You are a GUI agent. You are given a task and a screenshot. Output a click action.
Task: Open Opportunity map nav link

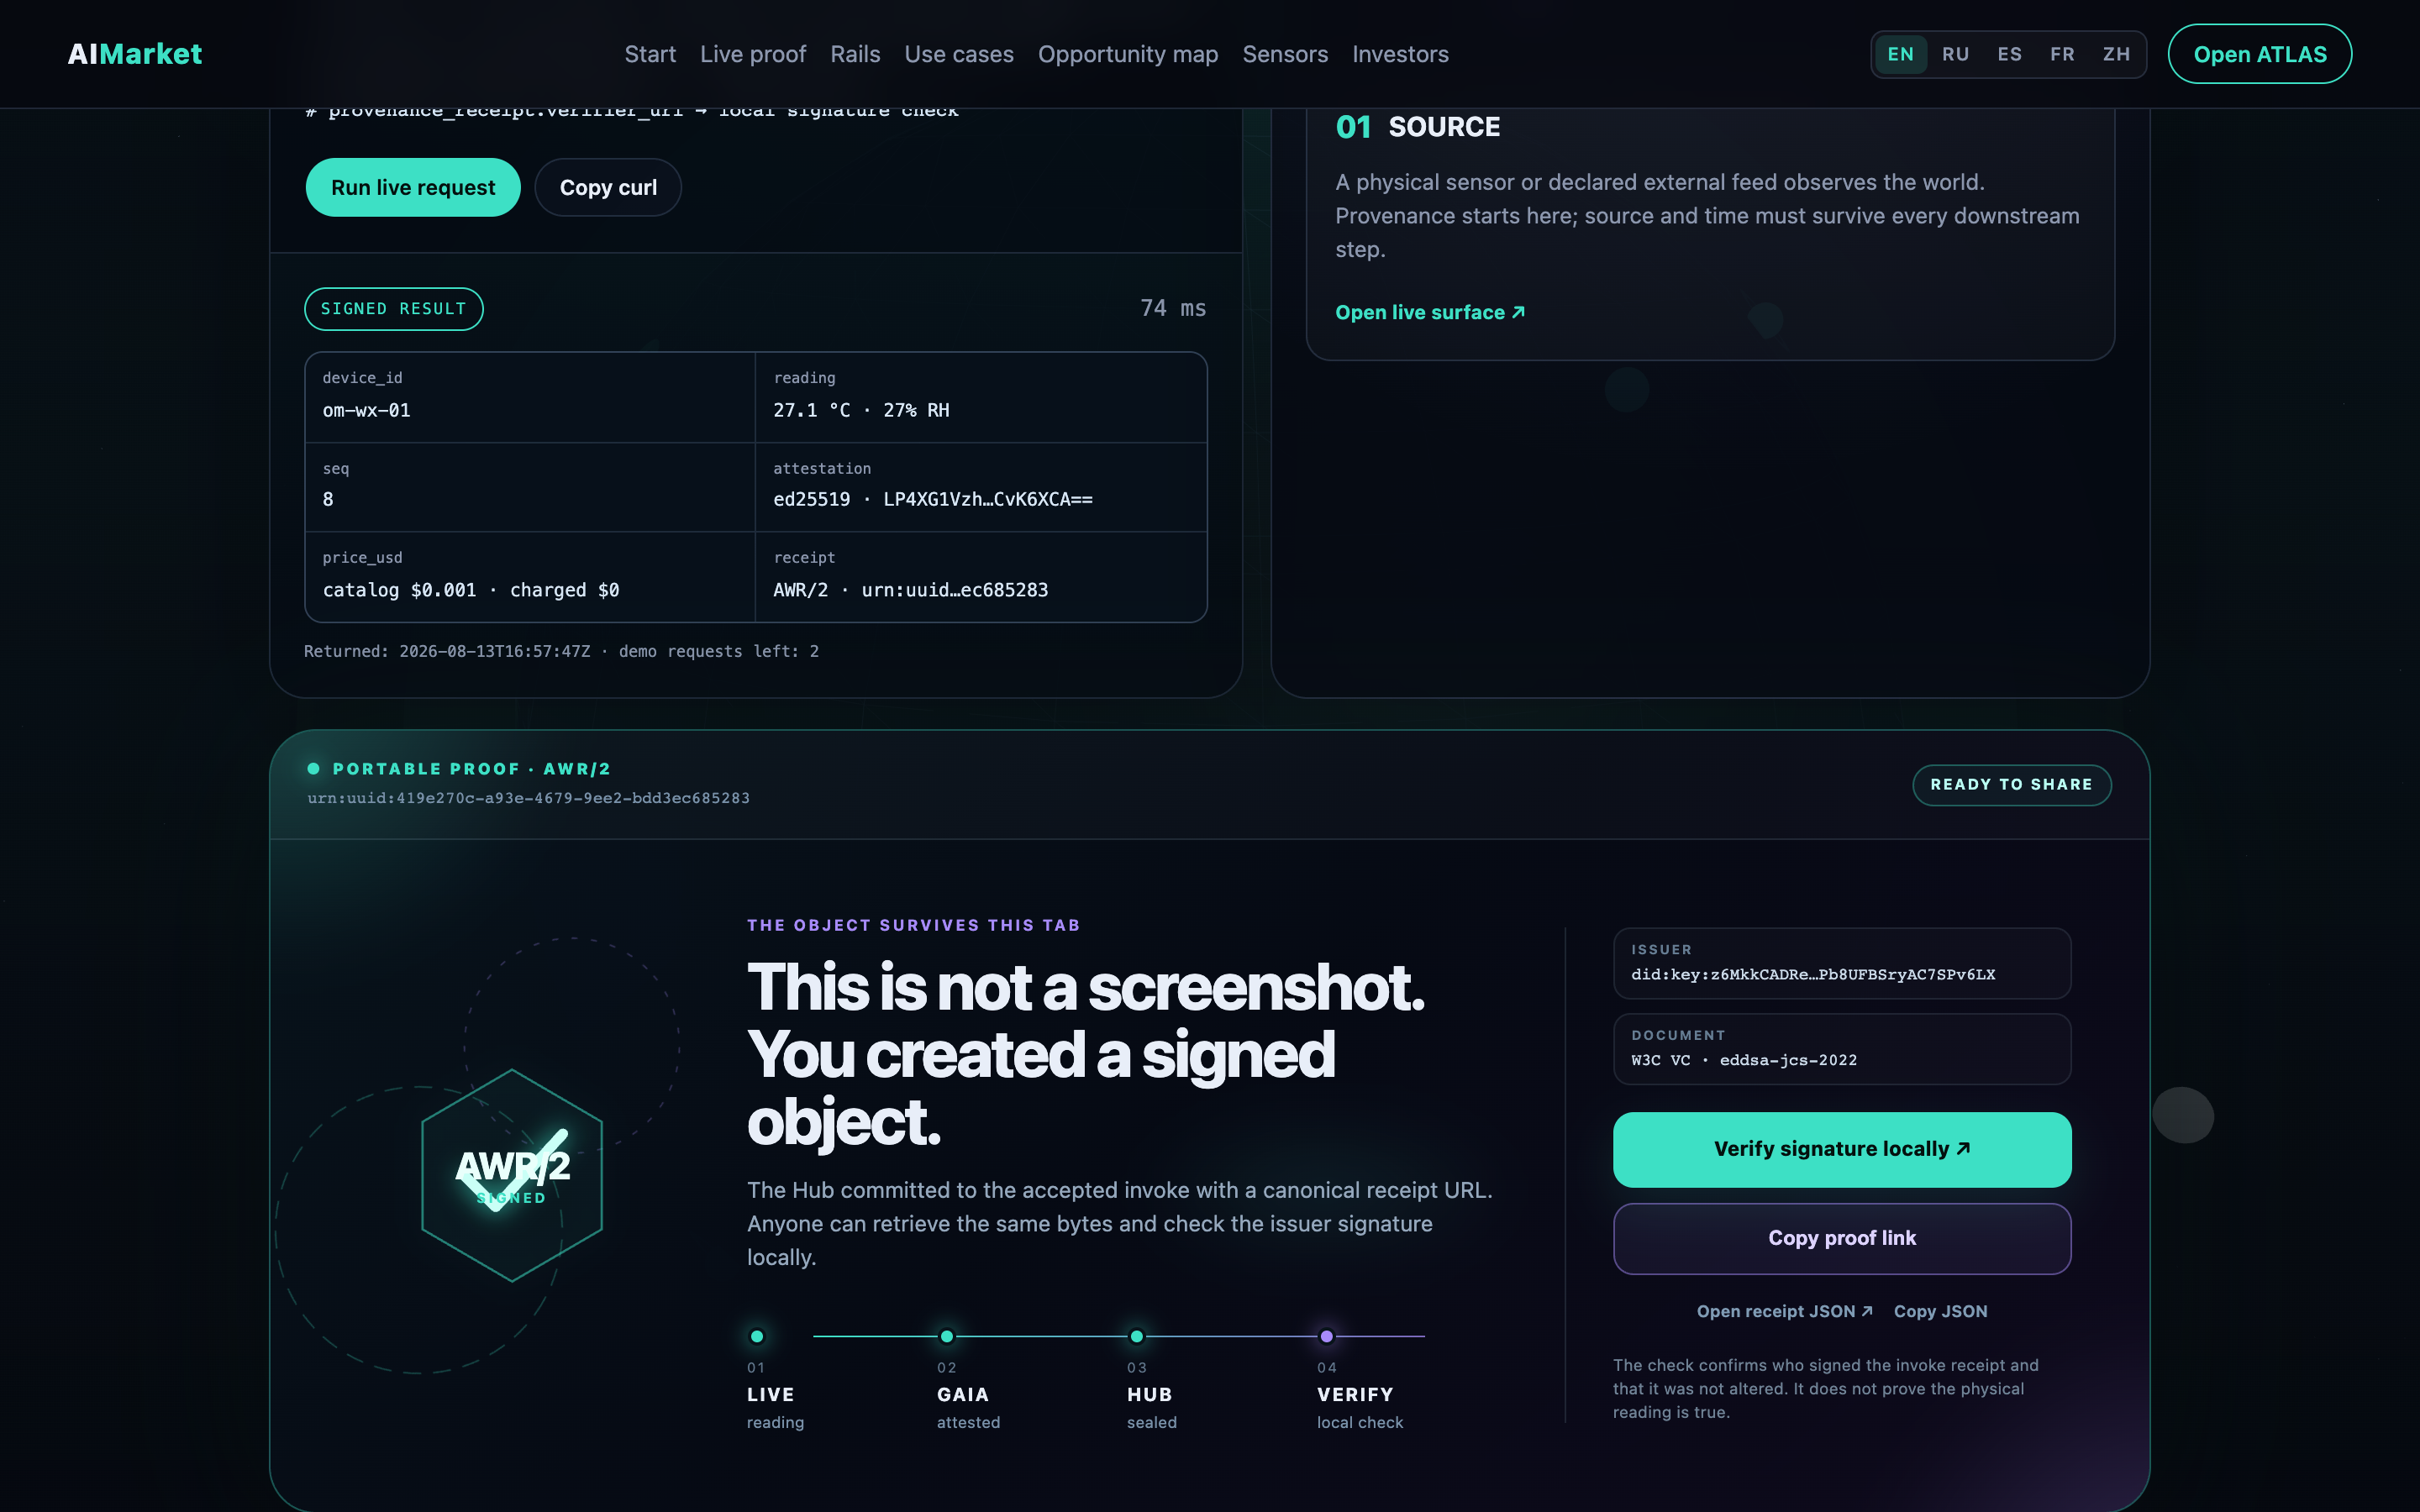(x=1128, y=54)
